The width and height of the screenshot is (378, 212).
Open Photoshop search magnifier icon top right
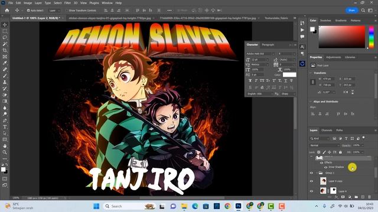pos(363,11)
